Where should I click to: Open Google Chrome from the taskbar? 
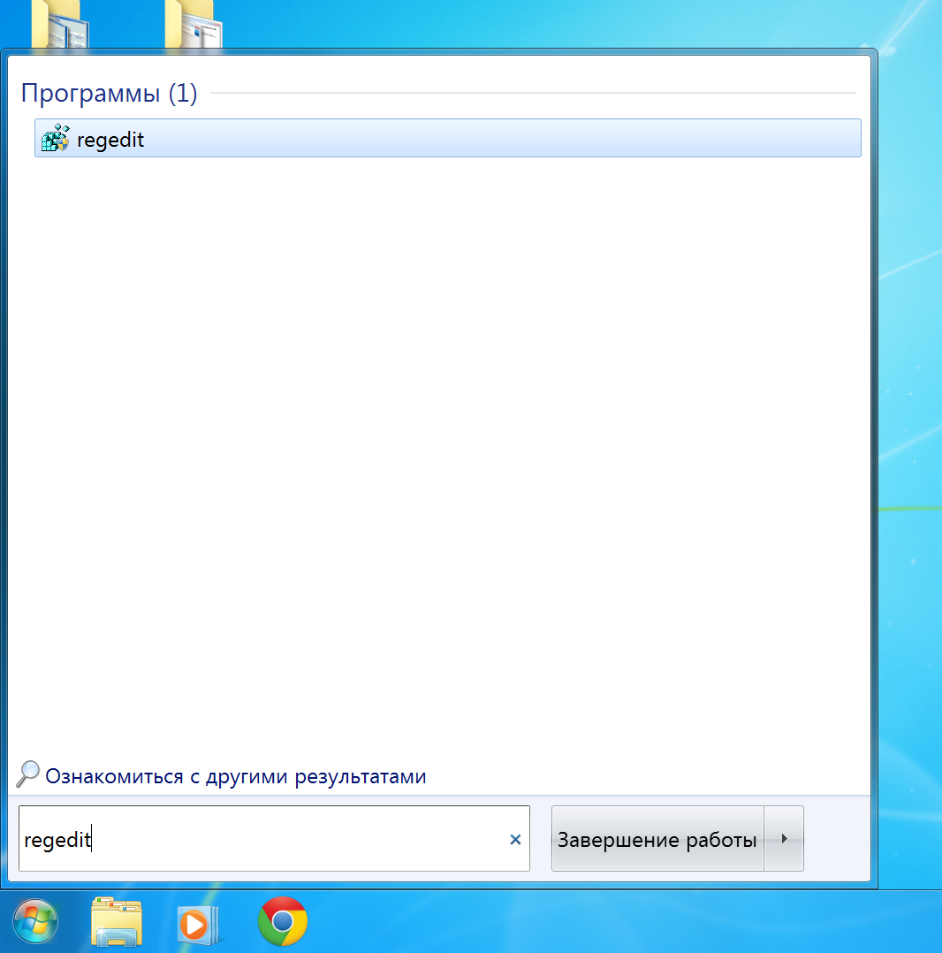(x=282, y=921)
